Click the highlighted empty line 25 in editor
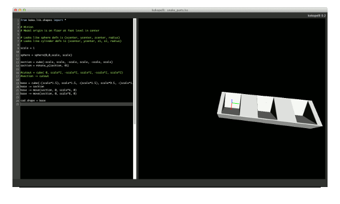This screenshot has height=204, width=340. point(76,104)
